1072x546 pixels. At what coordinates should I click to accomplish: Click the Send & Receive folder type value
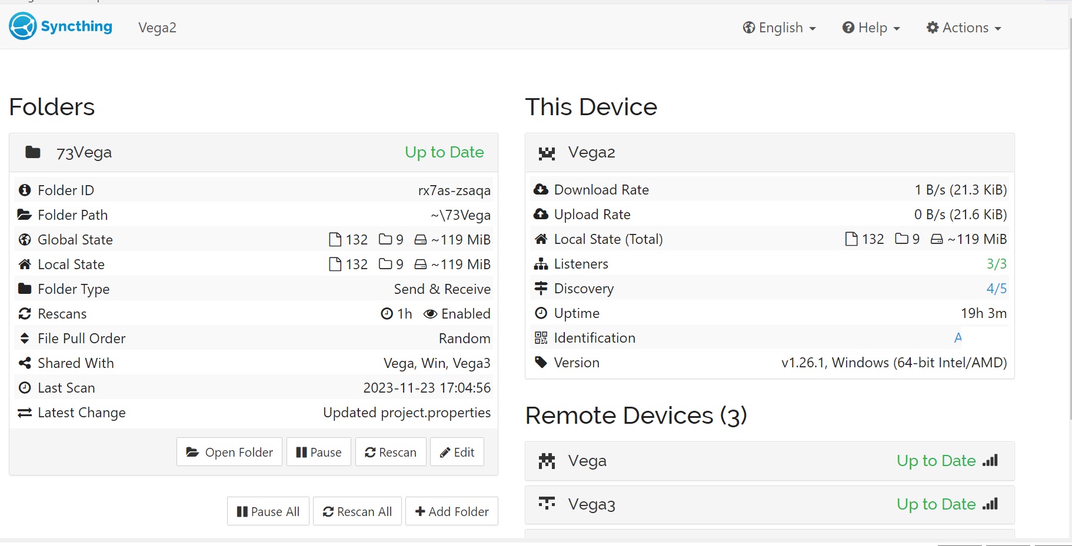tap(442, 289)
